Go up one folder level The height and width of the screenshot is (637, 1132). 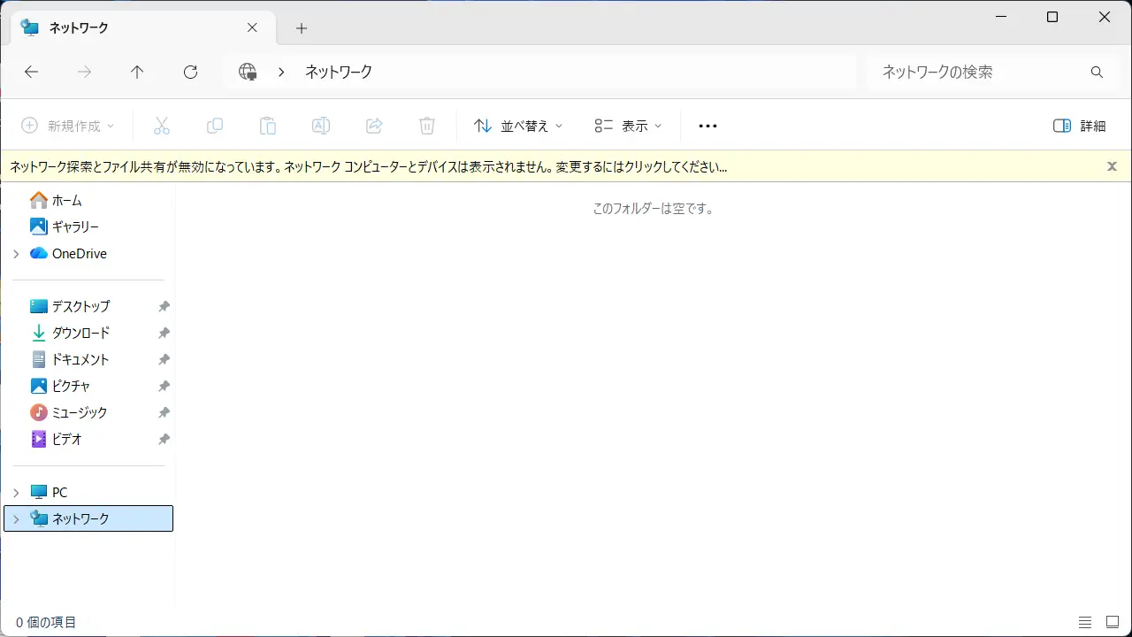137,73
